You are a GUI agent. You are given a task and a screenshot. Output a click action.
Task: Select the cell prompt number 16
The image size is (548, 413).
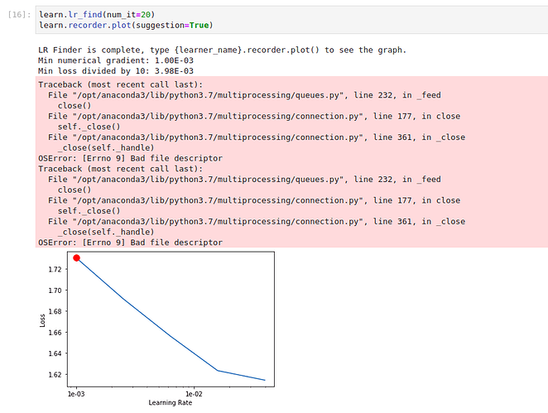pyautogui.click(x=19, y=14)
